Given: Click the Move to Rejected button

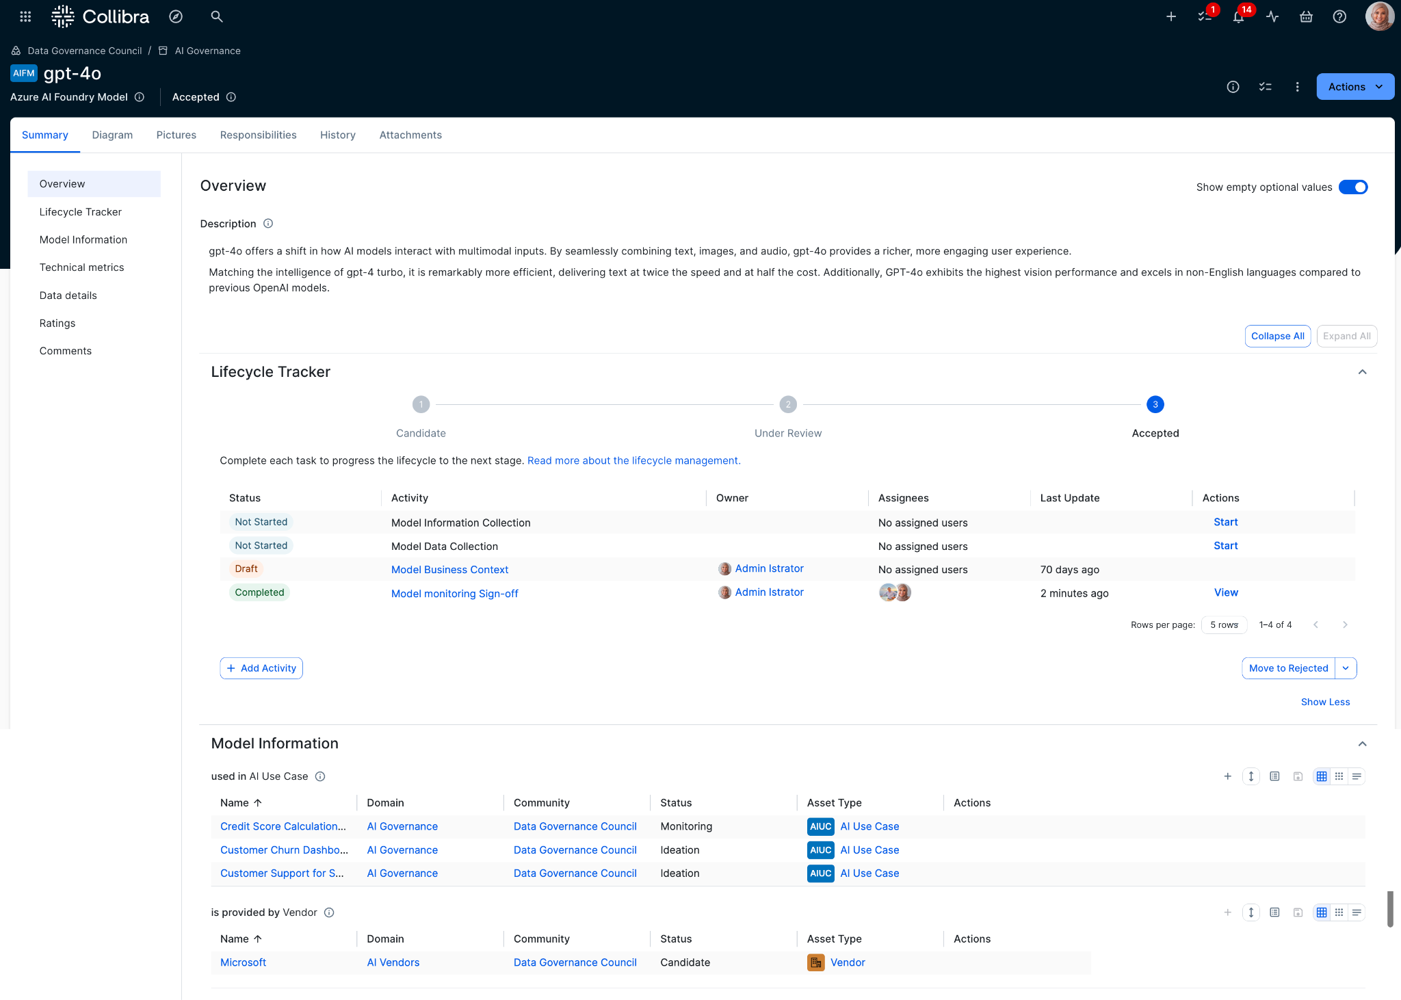Looking at the screenshot, I should pyautogui.click(x=1288, y=668).
